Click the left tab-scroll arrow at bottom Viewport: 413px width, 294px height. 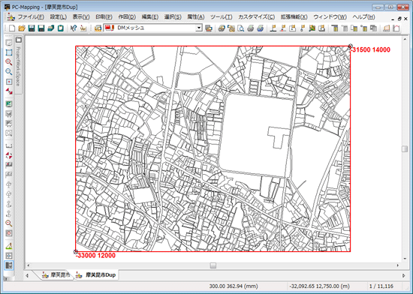point(27,275)
